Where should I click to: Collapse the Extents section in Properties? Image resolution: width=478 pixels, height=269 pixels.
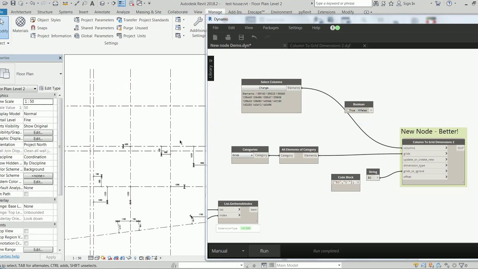[55, 224]
